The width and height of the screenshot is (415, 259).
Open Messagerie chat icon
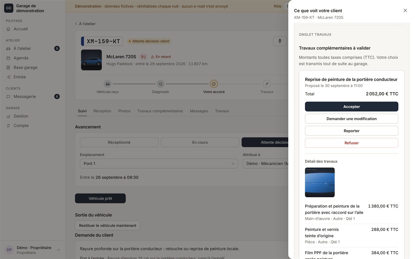tap(8, 97)
